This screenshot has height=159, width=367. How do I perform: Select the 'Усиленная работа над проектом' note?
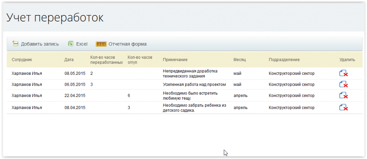pyautogui.click(x=194, y=85)
